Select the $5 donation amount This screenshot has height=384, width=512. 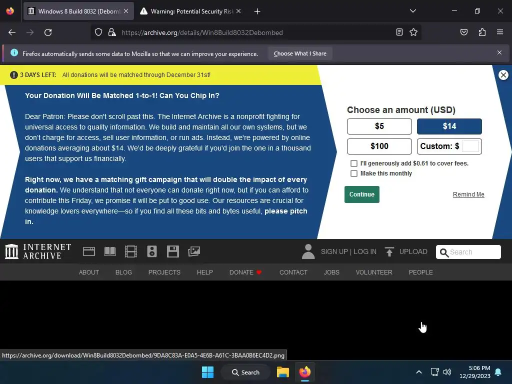tap(379, 126)
